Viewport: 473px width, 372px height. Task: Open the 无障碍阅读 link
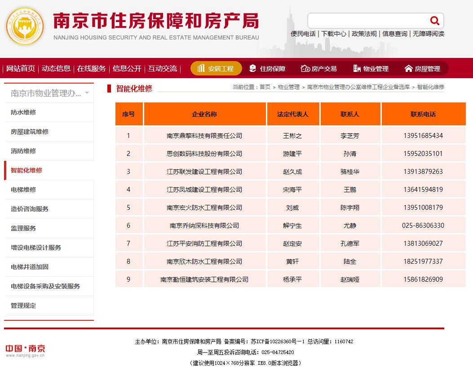click(x=429, y=34)
